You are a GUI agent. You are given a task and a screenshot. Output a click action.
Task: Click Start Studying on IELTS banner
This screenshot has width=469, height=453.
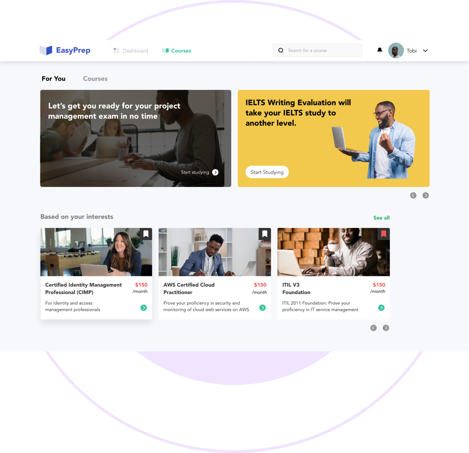coord(267,172)
